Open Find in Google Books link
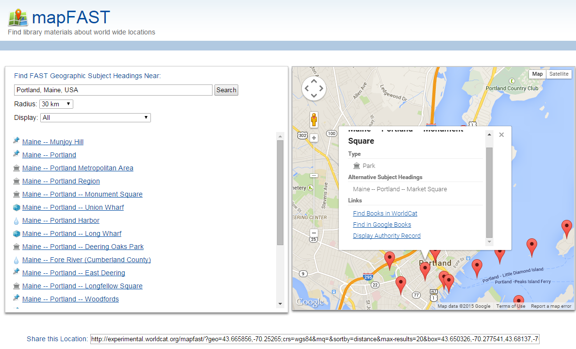Viewport: 576px width, 349px height. [382, 224]
